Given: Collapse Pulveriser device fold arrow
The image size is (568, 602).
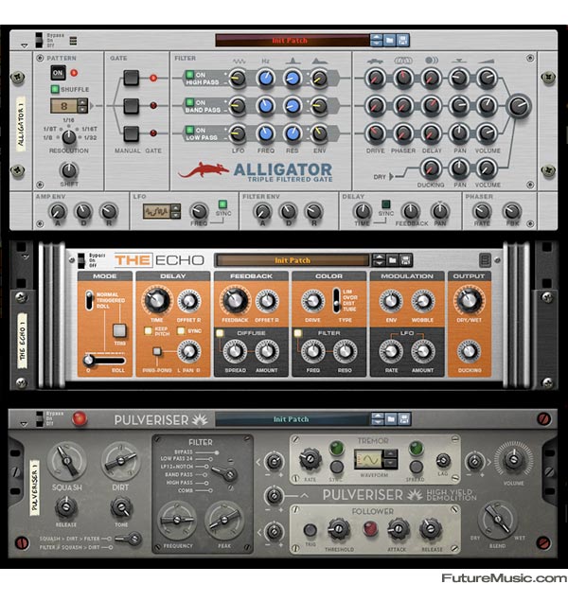Looking at the screenshot, I should 24,424.
